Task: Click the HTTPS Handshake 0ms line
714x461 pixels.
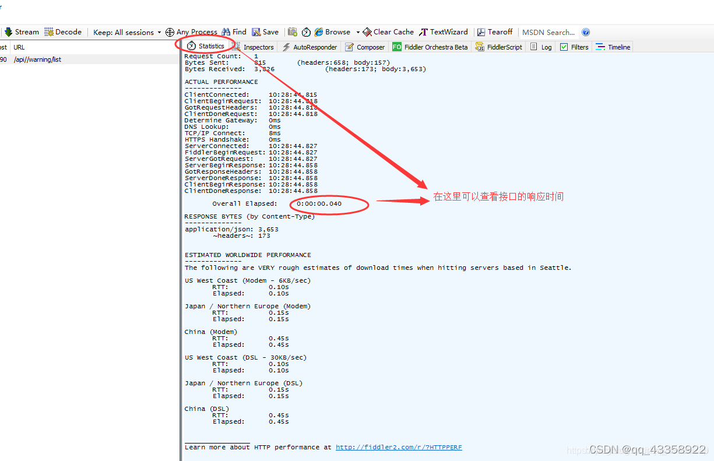Action: pyautogui.click(x=233, y=139)
